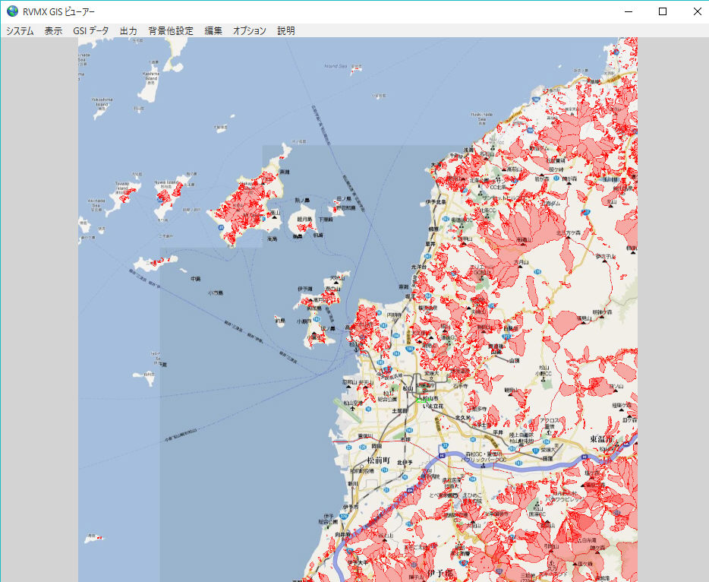Click the Kashima Island label
Image resolution: width=709 pixels, height=582 pixels.
[151, 75]
